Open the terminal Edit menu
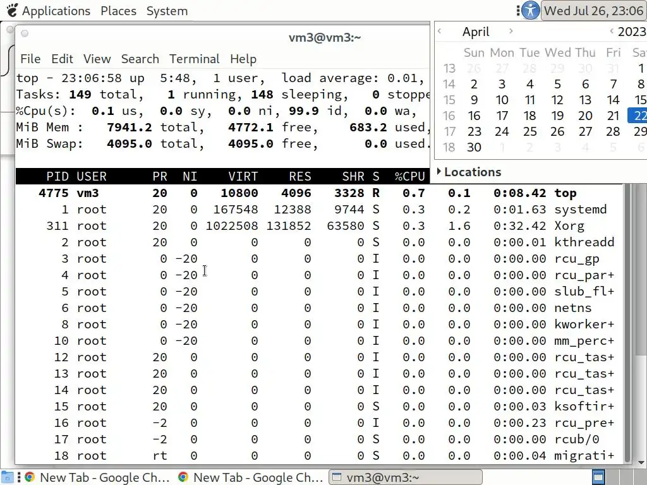Screen dimensions: 647x485 (x=62, y=59)
